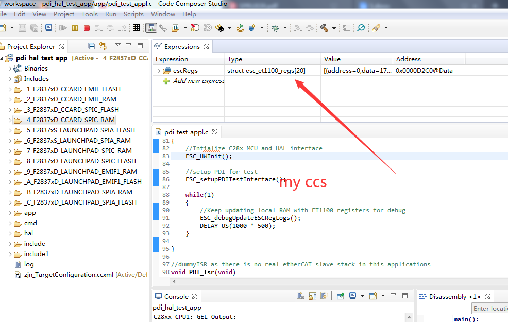Click the monitor console icon in toolbar

pyautogui.click(x=48, y=28)
